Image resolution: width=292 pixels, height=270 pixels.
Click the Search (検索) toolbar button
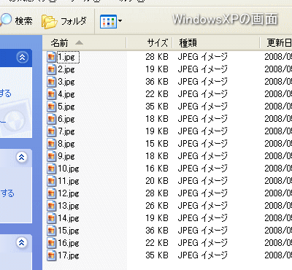coord(16,20)
